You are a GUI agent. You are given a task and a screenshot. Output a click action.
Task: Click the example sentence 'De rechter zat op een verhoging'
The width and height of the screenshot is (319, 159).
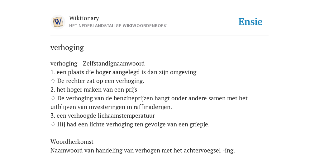[x=101, y=81]
